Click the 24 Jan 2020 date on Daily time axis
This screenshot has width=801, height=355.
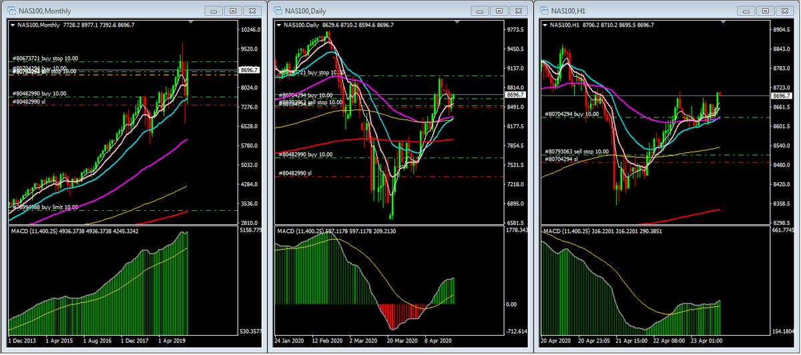click(290, 340)
